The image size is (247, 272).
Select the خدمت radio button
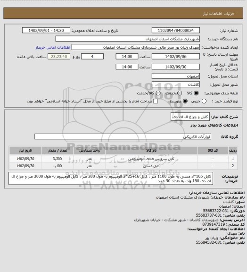(180, 93)
